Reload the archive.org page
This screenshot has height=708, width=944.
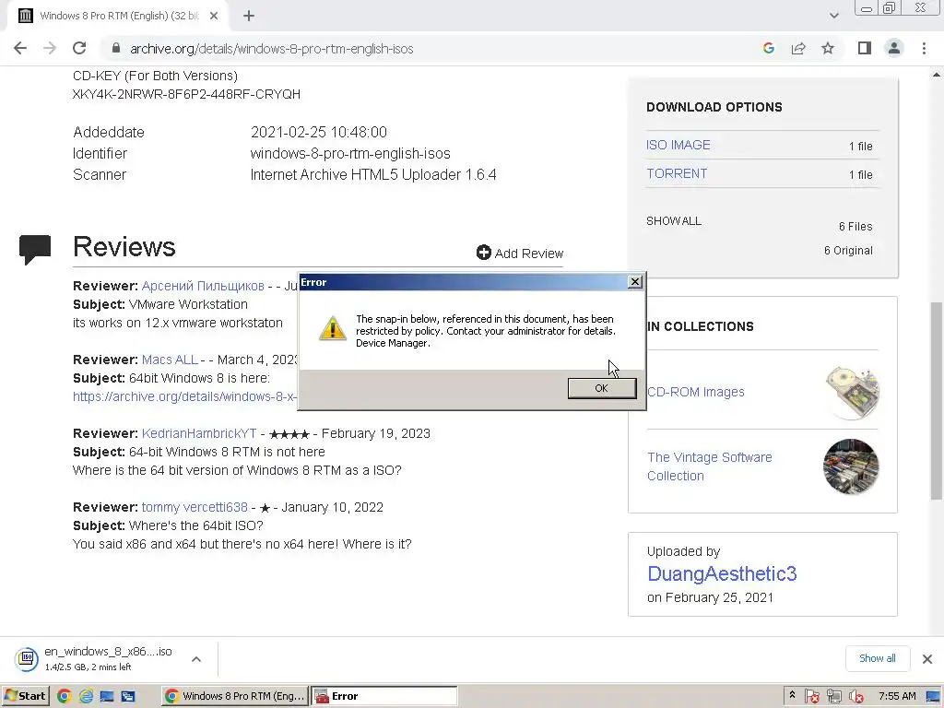point(79,48)
